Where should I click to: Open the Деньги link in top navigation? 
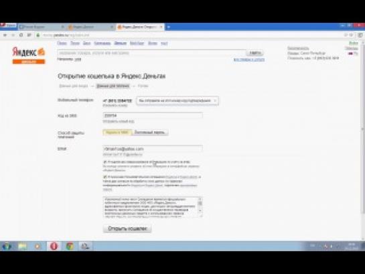(x=121, y=44)
